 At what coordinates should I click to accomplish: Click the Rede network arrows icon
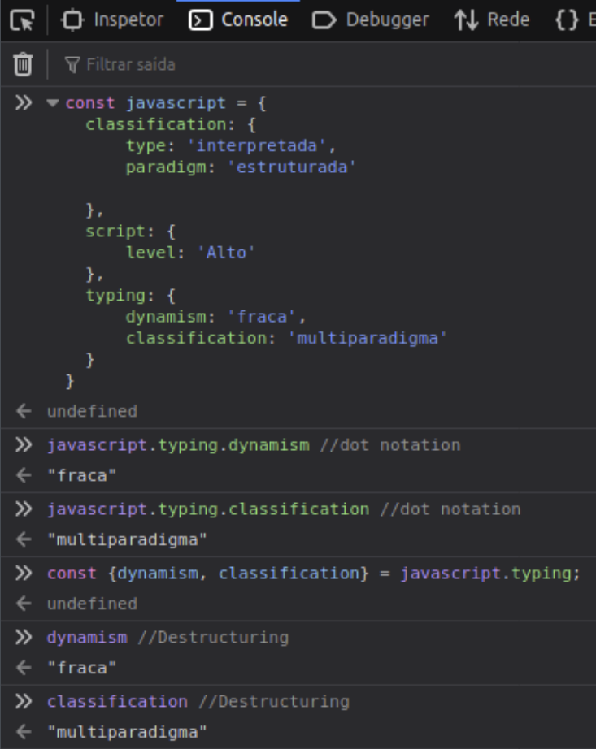pyautogui.click(x=466, y=20)
